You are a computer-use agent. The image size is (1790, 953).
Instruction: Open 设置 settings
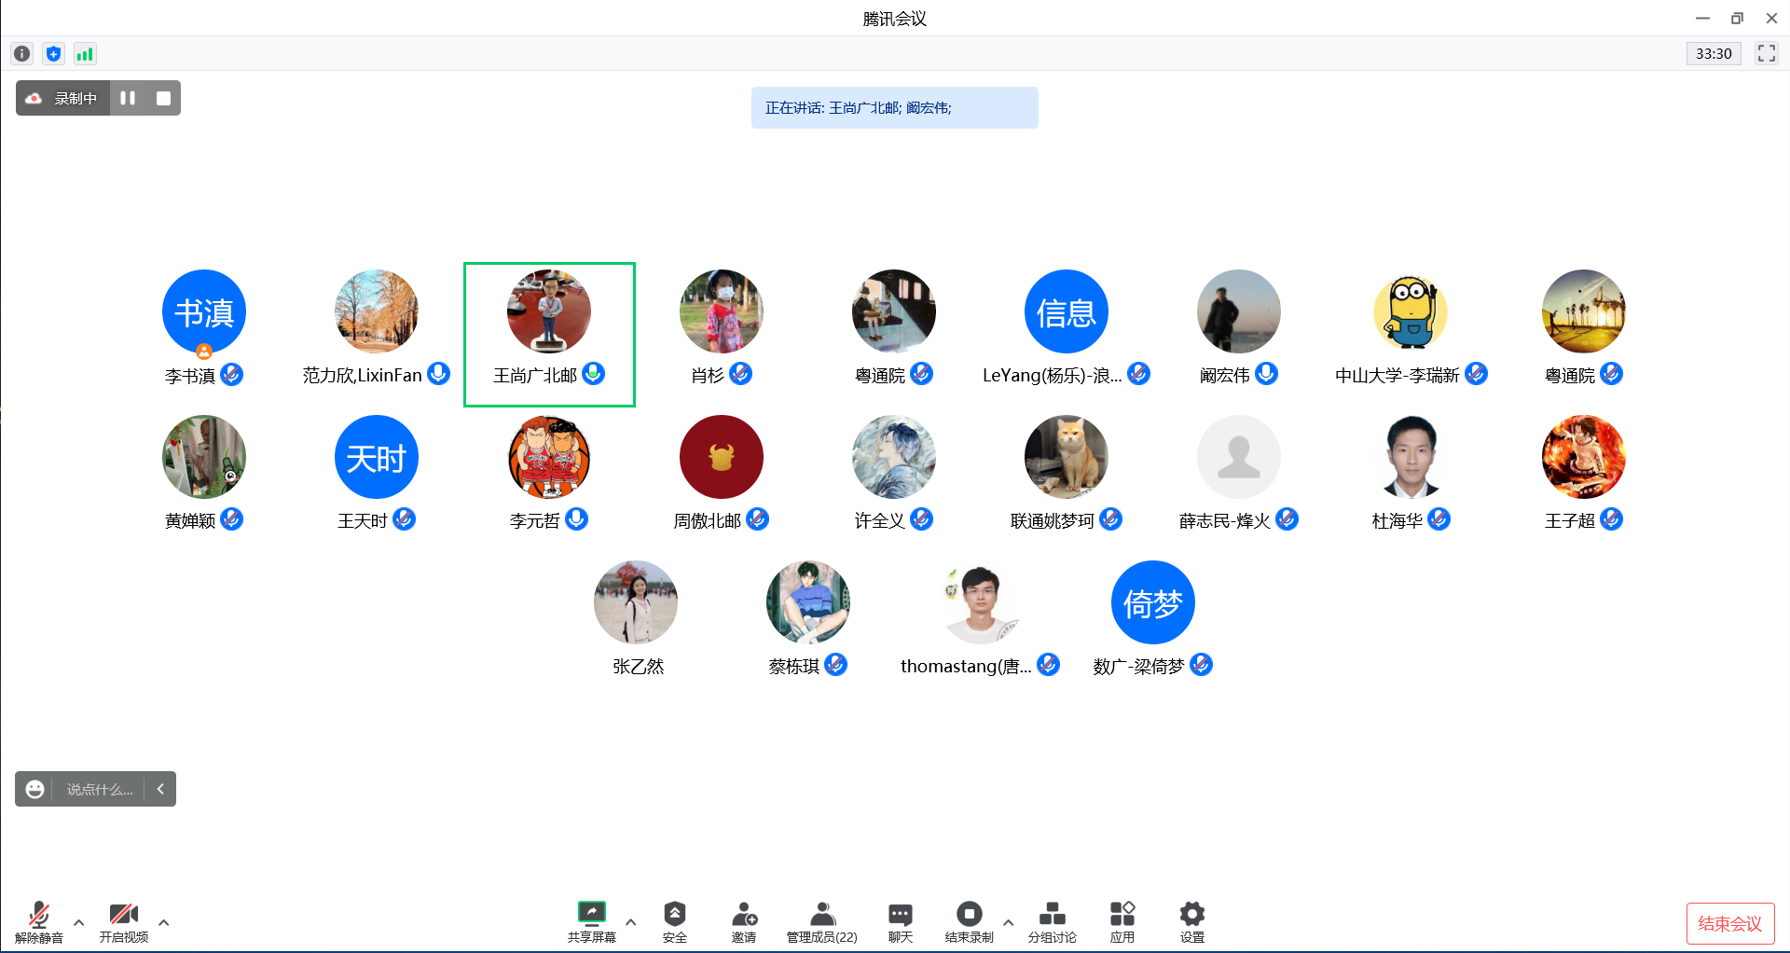1192,922
